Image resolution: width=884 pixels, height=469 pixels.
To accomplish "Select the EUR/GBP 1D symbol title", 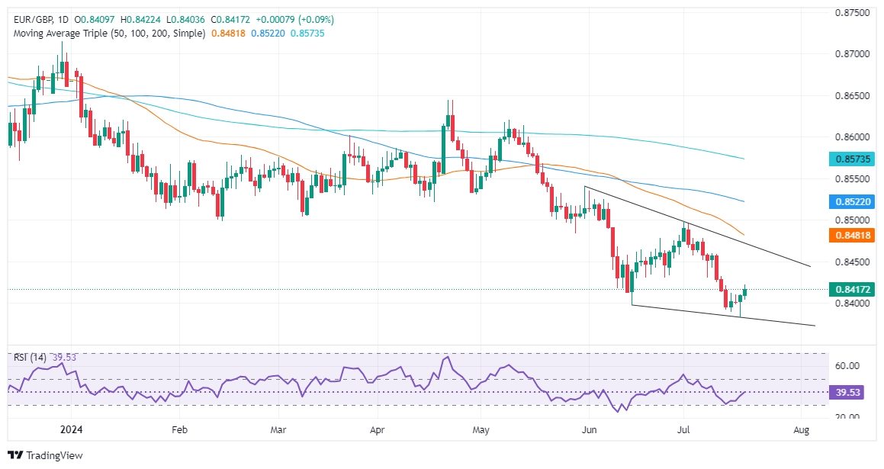I will [39, 19].
